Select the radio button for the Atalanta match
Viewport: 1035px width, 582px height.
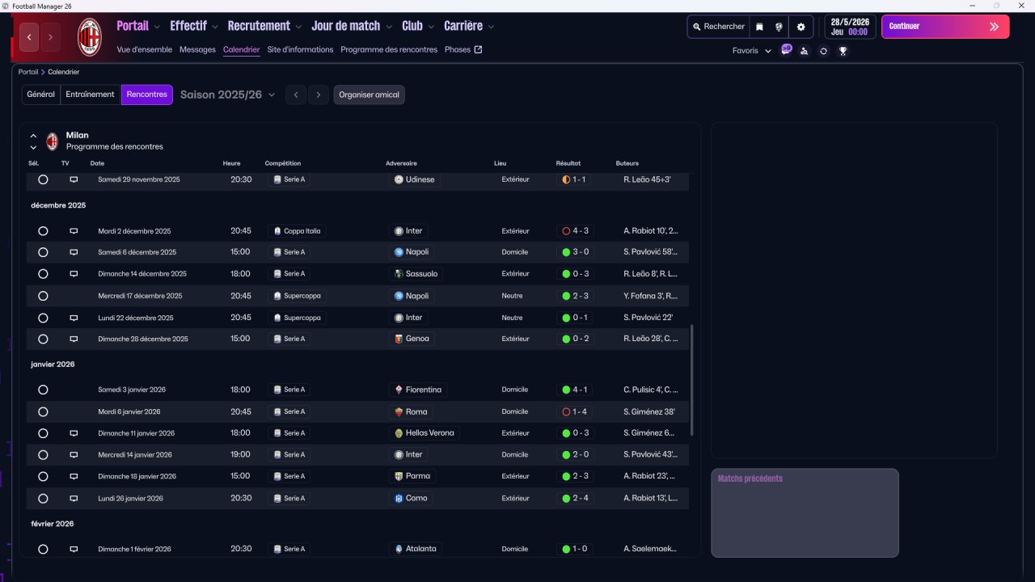tap(43, 549)
